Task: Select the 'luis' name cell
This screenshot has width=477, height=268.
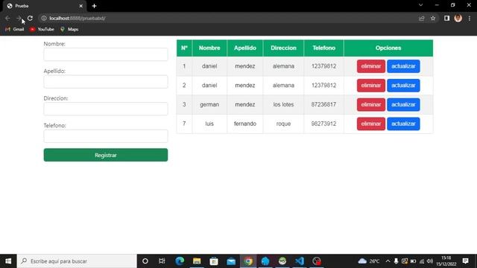Action: [x=209, y=124]
